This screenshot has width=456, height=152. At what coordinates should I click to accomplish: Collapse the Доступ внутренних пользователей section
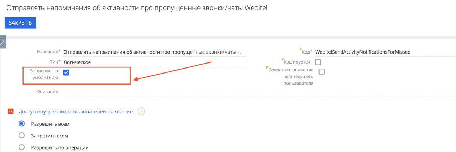(11, 112)
